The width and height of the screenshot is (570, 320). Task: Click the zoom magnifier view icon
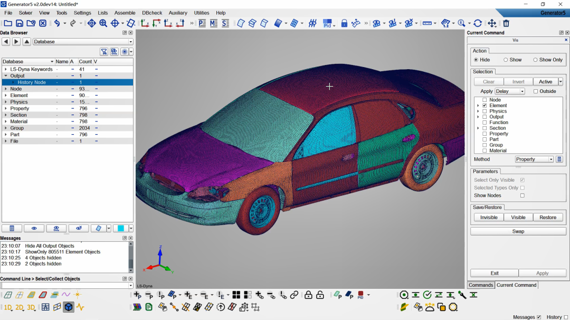(103, 23)
